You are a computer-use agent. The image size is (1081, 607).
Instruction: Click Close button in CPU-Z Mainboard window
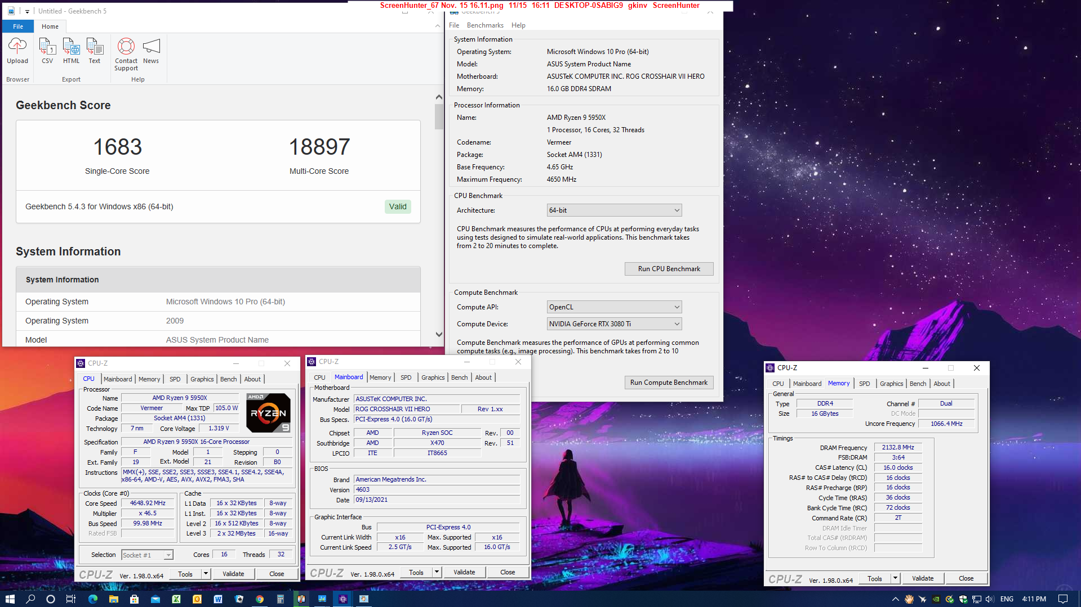508,572
